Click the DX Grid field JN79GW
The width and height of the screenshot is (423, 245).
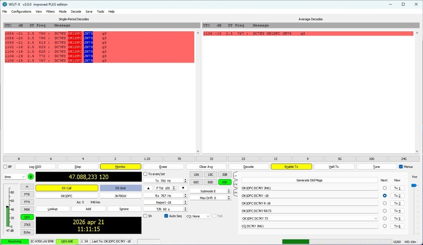pyautogui.click(x=121, y=196)
